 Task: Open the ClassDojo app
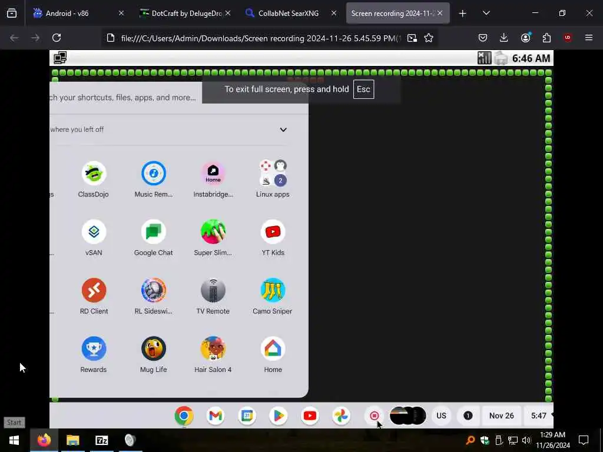click(x=94, y=174)
